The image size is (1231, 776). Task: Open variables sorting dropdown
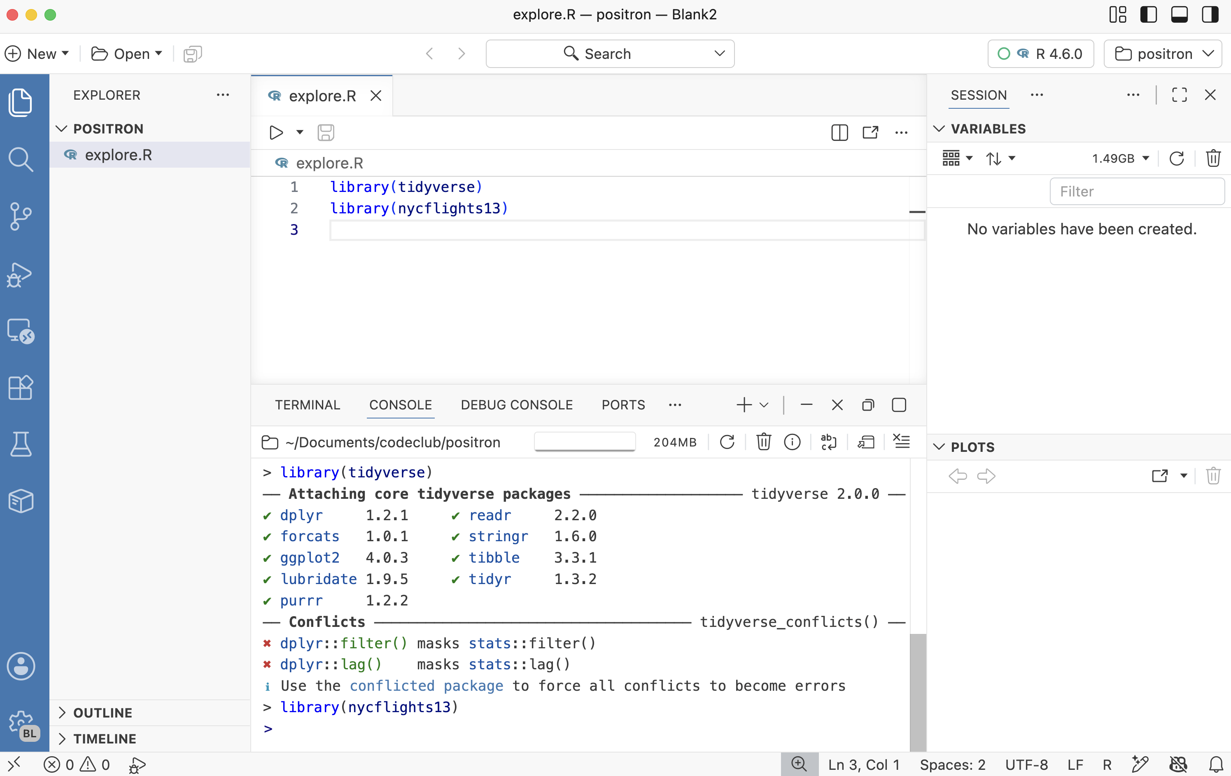click(1000, 159)
